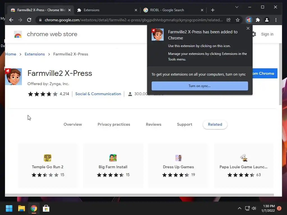Open the Social & Communication category link
Screen dimensions: 287x215
[98, 94]
